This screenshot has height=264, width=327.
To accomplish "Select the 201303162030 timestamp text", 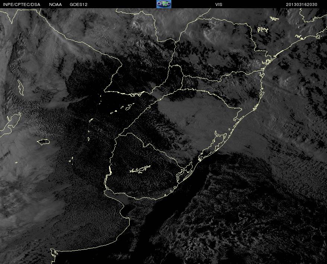I will [x=302, y=4].
